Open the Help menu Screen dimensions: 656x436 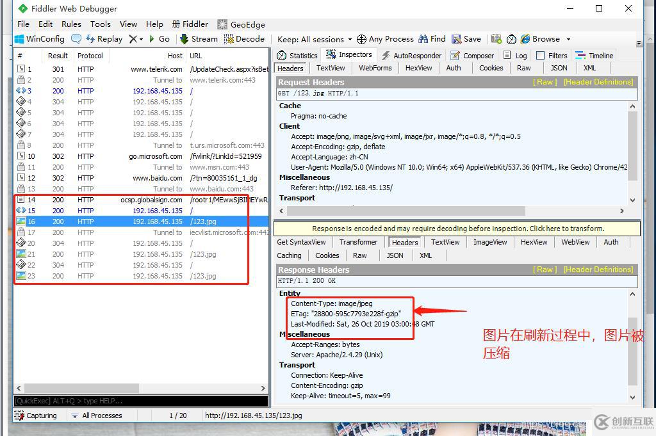(x=155, y=24)
